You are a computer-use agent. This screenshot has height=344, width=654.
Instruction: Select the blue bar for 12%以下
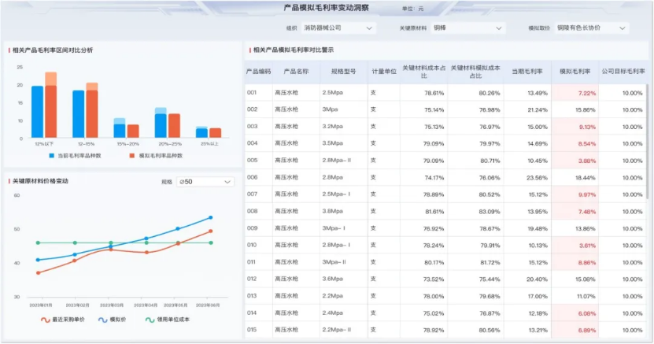click(x=38, y=112)
